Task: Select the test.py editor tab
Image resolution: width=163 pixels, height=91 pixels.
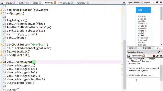Action: 35,3
